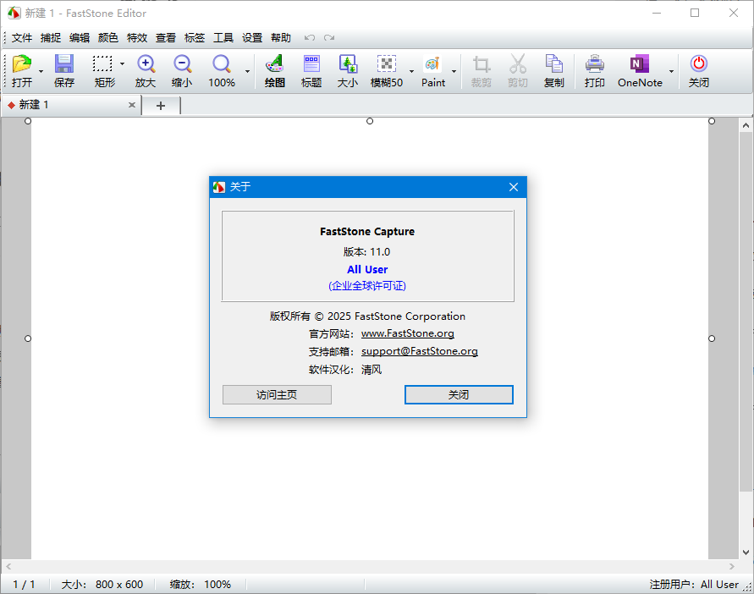
Task: Click the horizontal scrollbar left arrow
Action: pyautogui.click(x=8, y=566)
